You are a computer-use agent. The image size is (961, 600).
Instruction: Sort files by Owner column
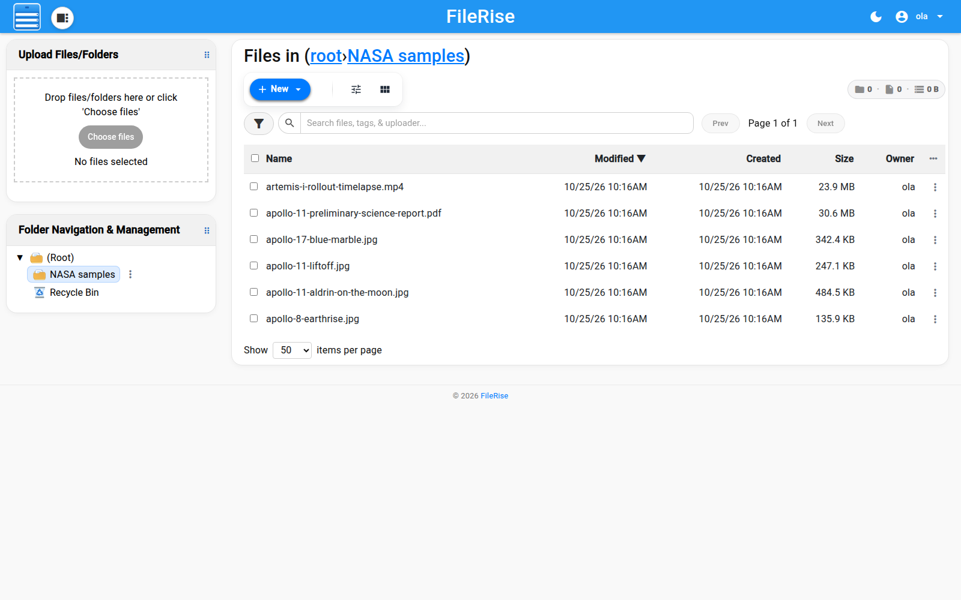click(900, 158)
